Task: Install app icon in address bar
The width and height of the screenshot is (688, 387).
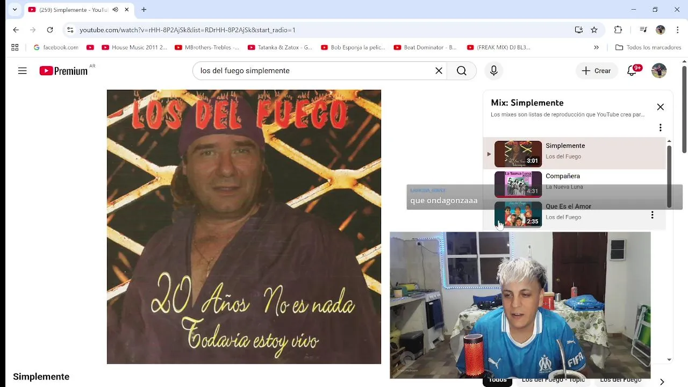Action: [x=579, y=30]
